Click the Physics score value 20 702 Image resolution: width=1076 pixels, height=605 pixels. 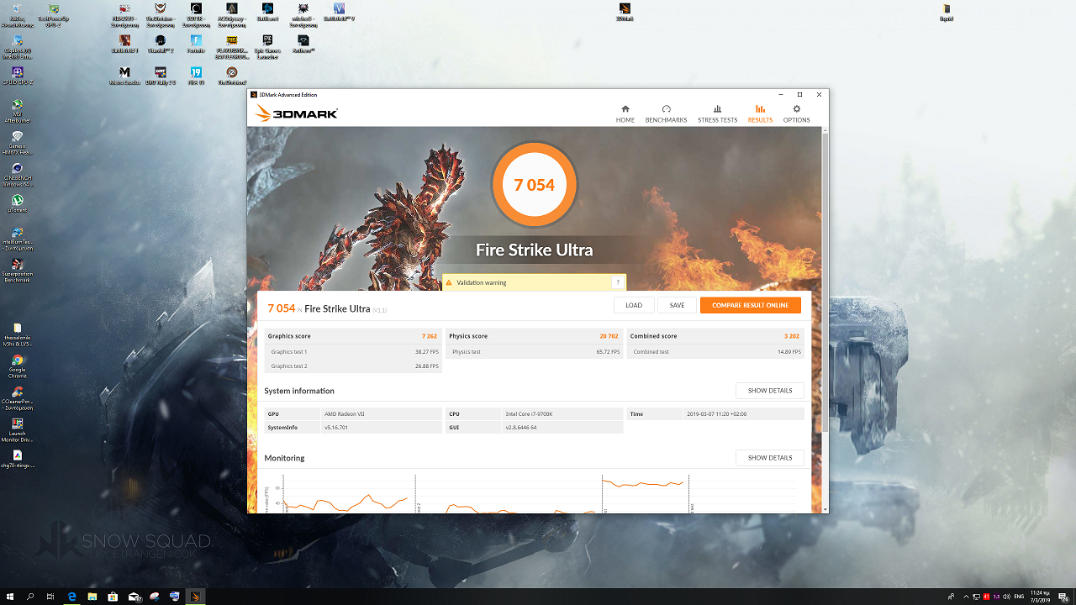pos(609,336)
